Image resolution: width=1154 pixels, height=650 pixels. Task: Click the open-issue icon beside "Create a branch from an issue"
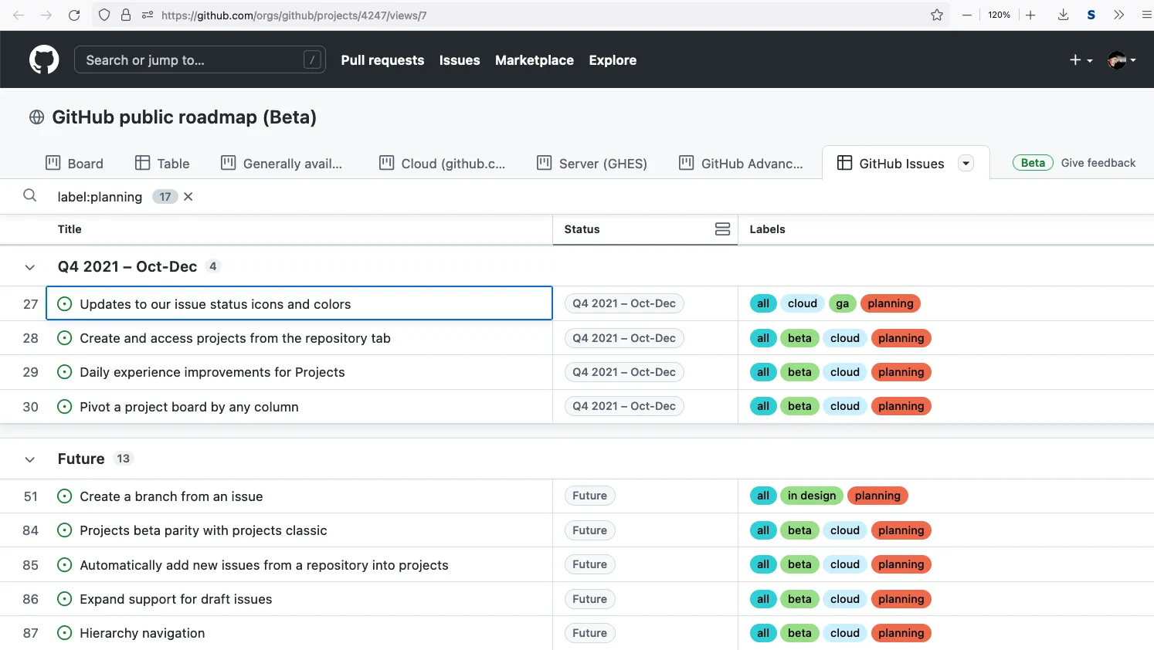tap(64, 496)
